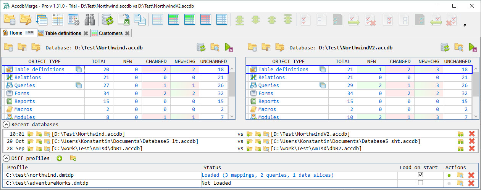
Task: Delete the northwind.dmtdp profile with red X
Action: pyautogui.click(x=471, y=175)
